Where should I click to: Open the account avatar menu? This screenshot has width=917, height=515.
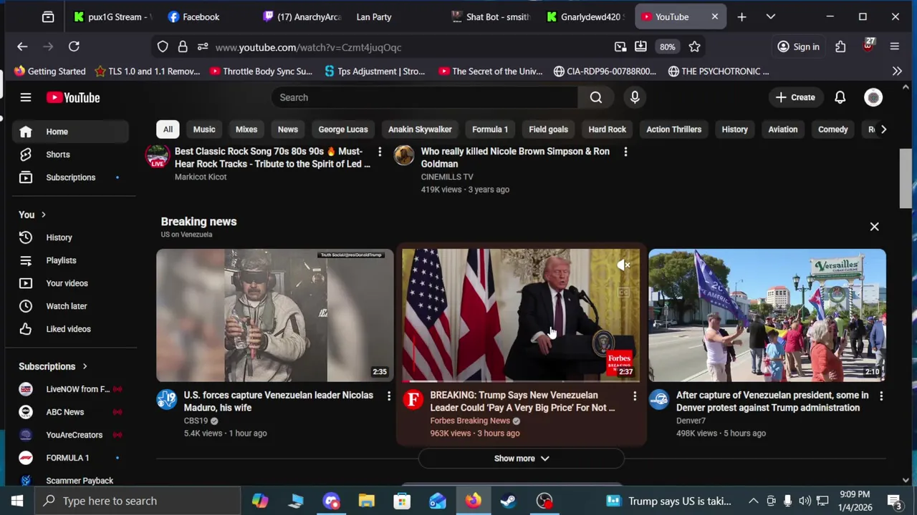873,97
